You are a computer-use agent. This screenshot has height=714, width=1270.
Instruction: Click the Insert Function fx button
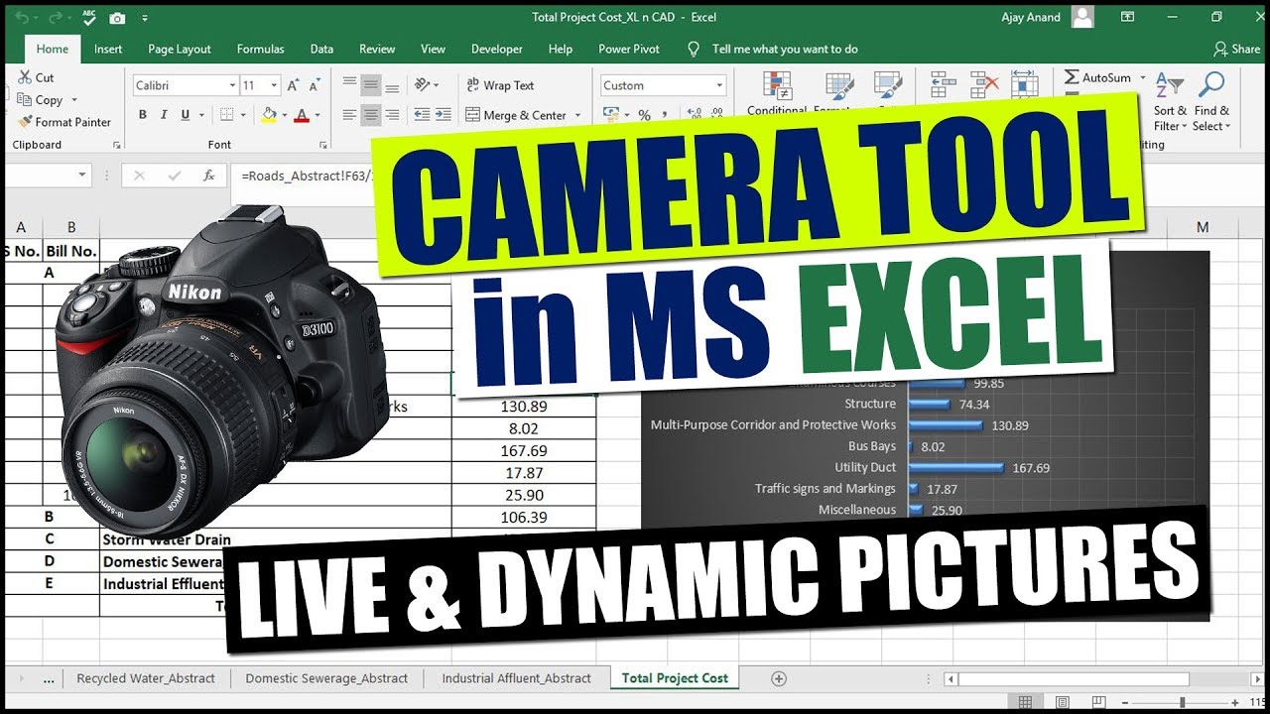[208, 176]
